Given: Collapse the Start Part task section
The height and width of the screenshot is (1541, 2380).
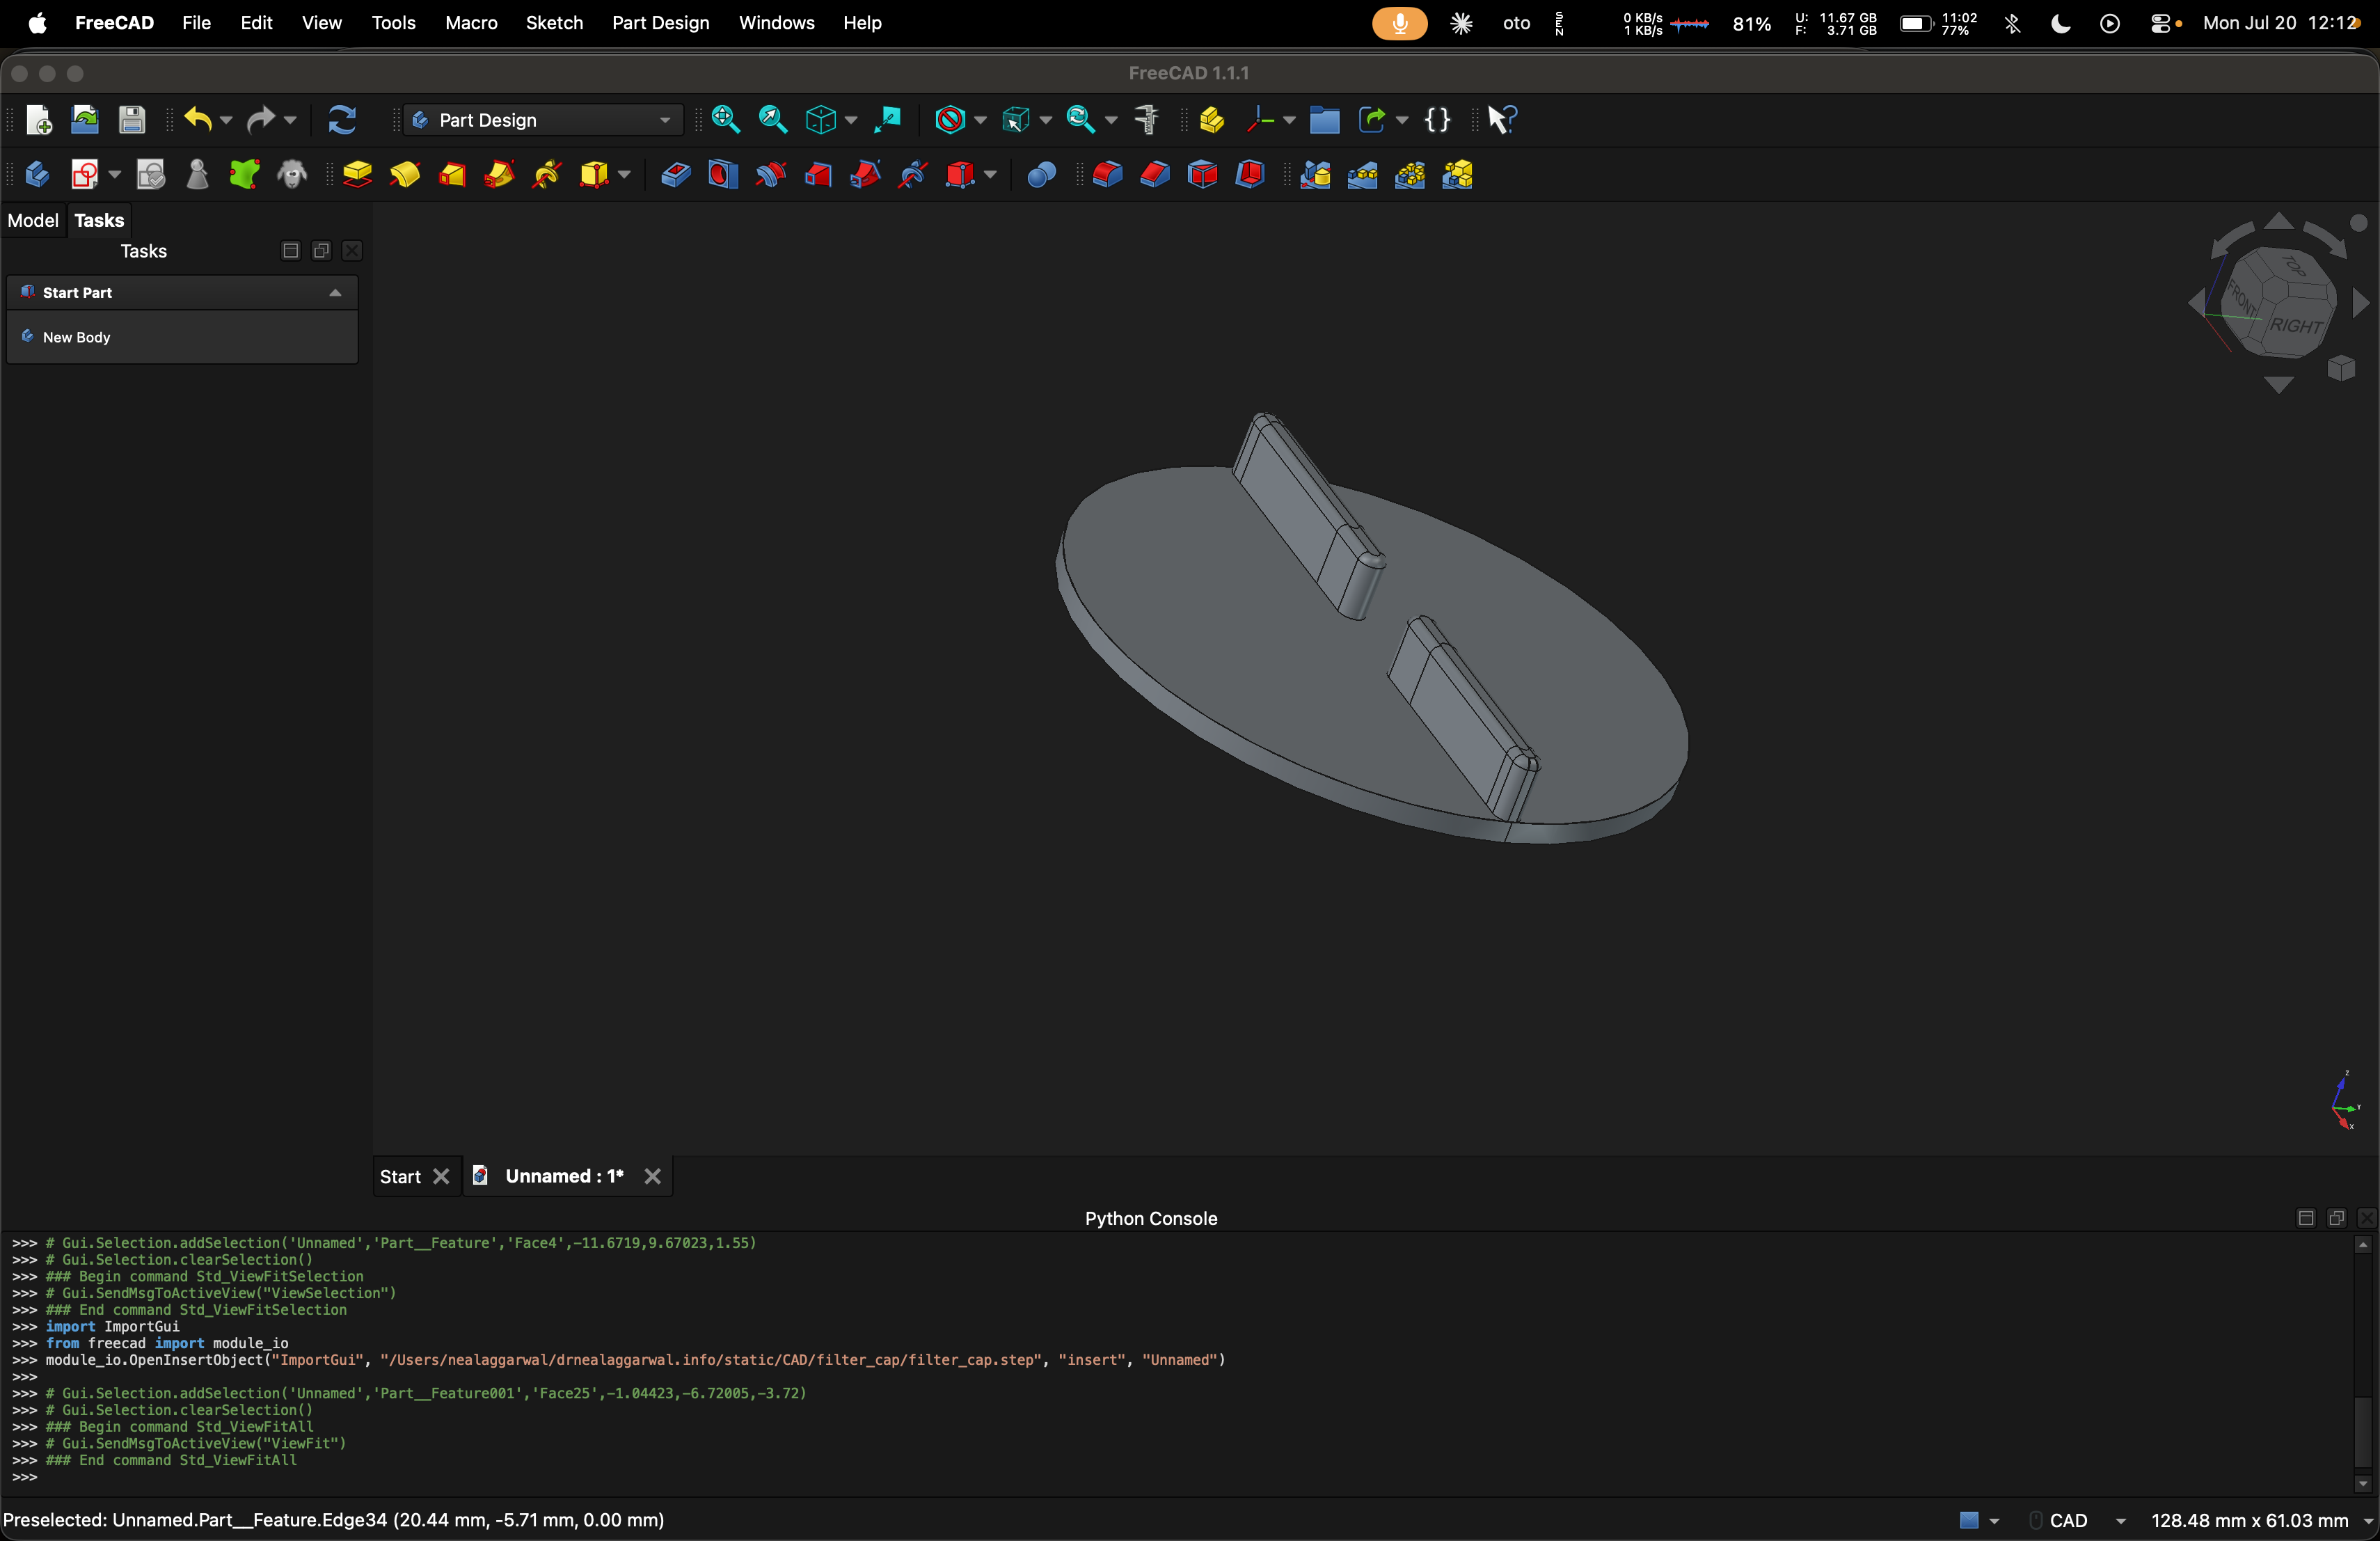Looking at the screenshot, I should tap(335, 293).
